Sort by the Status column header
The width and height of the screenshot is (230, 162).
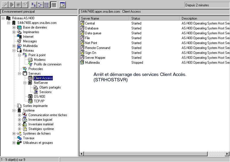[x=155, y=18]
